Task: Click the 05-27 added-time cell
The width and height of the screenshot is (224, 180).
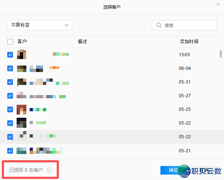Action: point(185,96)
